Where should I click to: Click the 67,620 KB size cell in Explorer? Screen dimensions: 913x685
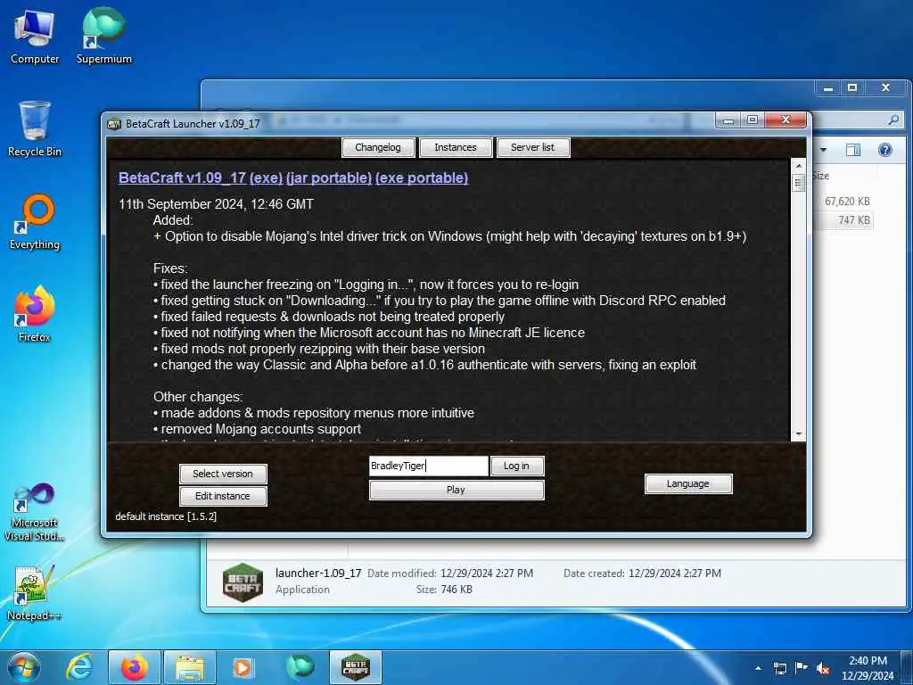point(847,202)
